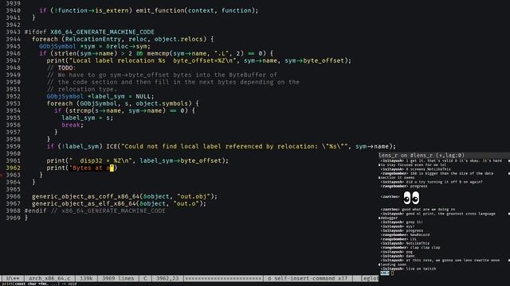The width and height of the screenshot is (510, 286).
Task: Click the chat message 'NewRecord'
Action: (x=420, y=235)
